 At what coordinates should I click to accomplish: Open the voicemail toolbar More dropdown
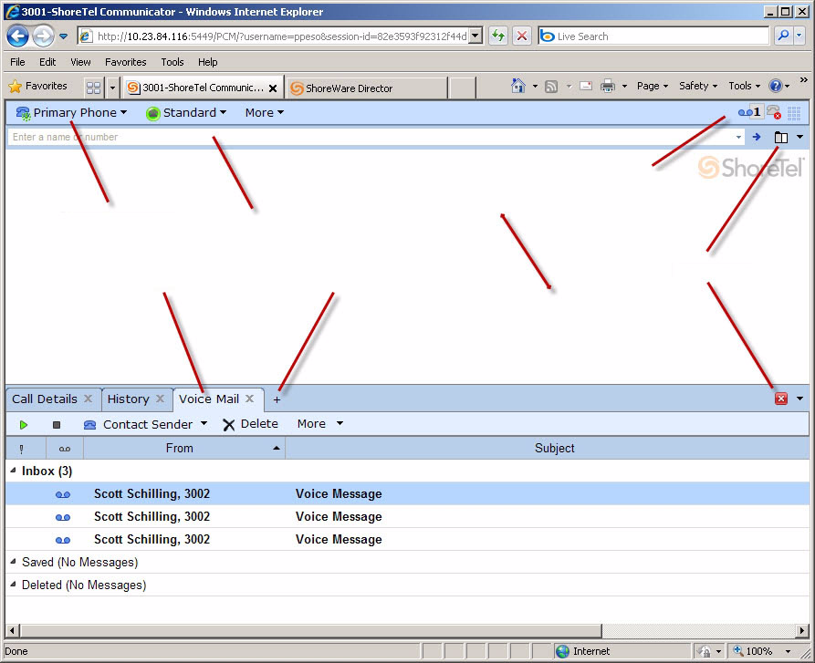pyautogui.click(x=320, y=424)
